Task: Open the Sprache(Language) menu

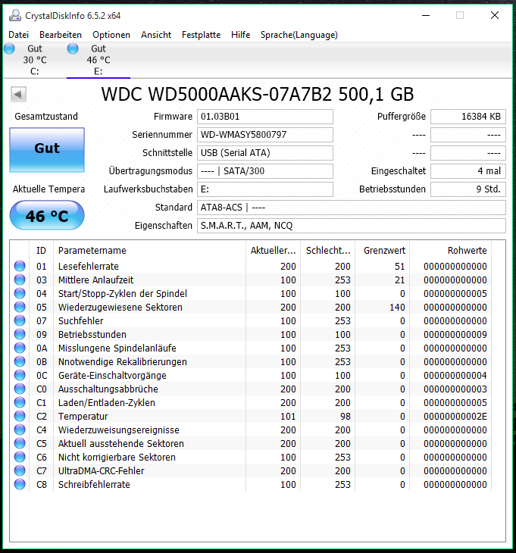Action: [x=299, y=35]
